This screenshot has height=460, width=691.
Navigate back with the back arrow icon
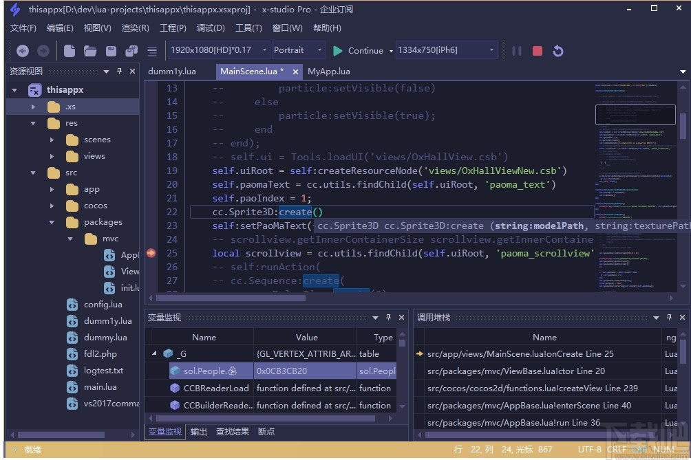pos(23,50)
